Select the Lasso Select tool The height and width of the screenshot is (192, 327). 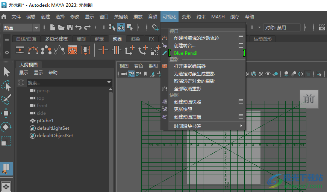point(6,85)
